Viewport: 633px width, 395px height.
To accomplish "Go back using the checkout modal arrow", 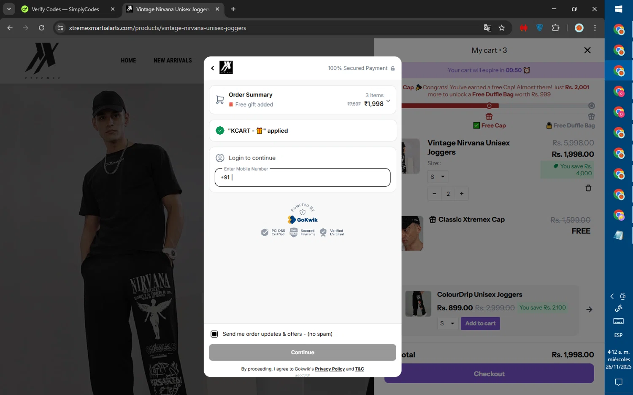I will (212, 68).
